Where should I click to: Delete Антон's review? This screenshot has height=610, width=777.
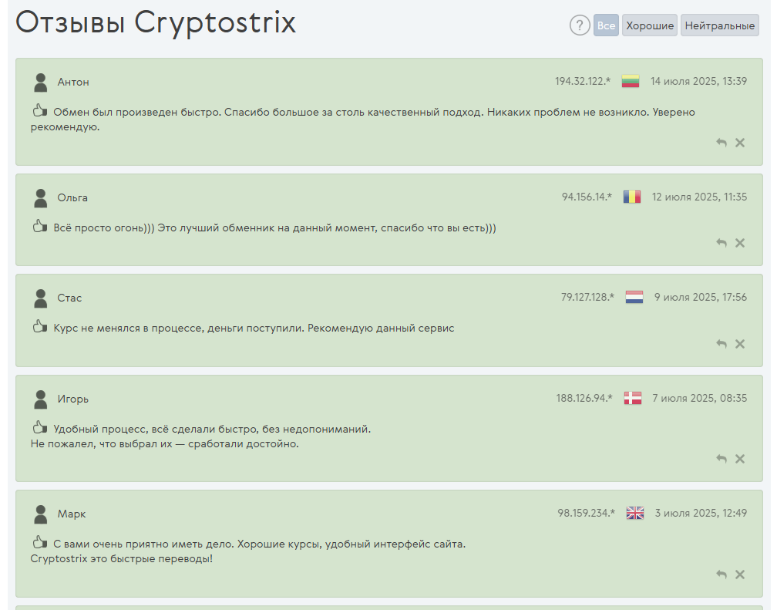[x=740, y=143]
